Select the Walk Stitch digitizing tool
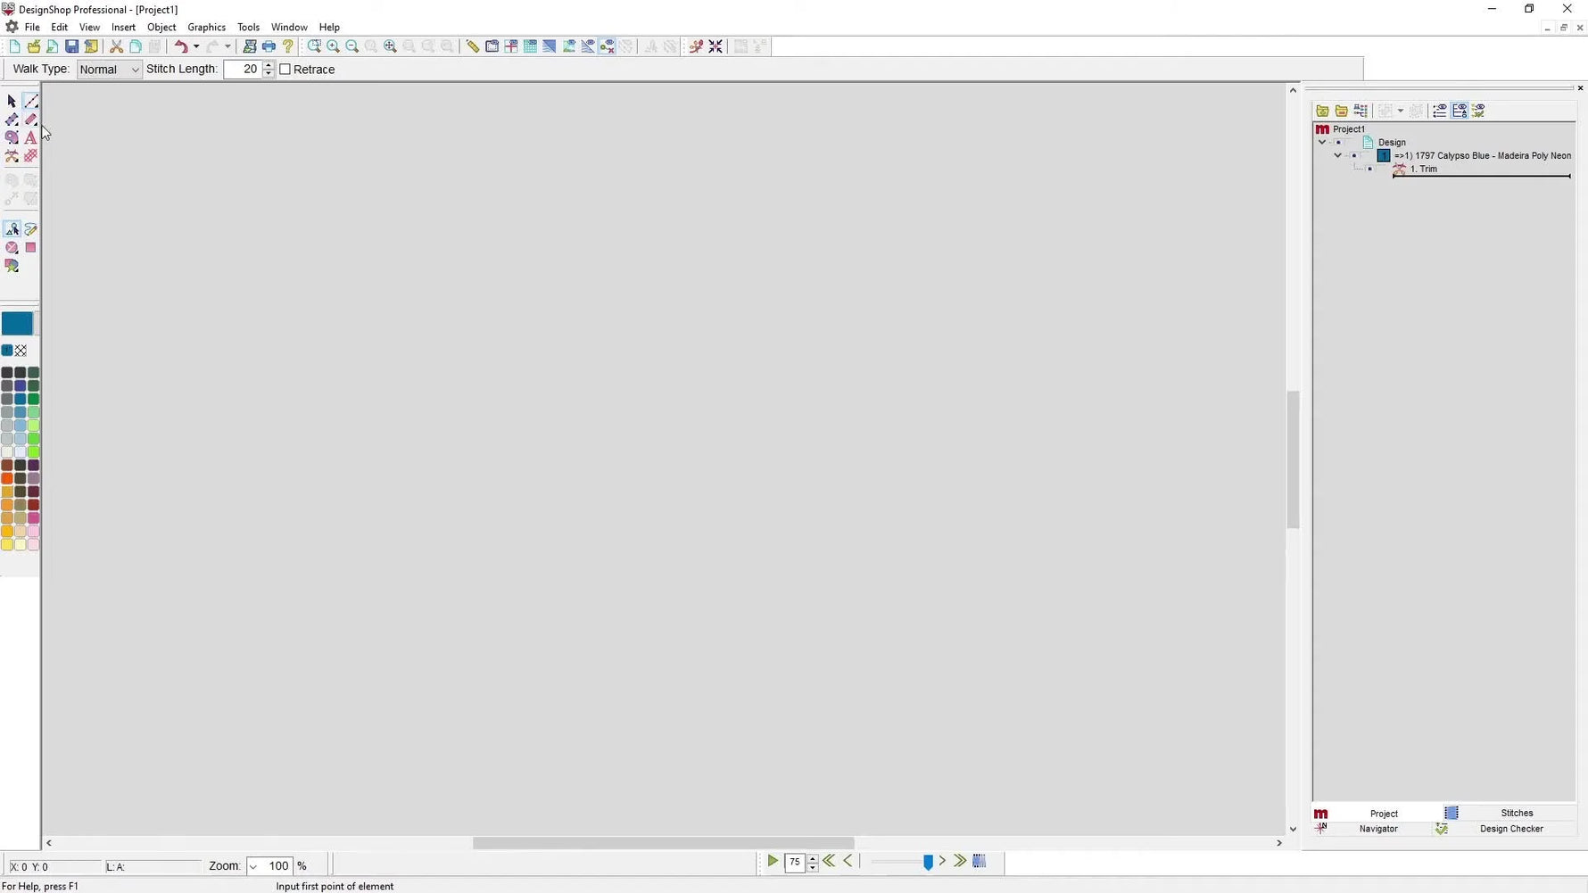This screenshot has height=893, width=1588. [30, 101]
